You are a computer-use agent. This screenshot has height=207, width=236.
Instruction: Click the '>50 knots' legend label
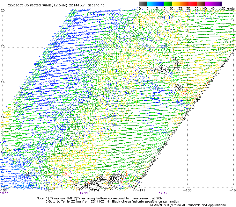pos(227,9)
